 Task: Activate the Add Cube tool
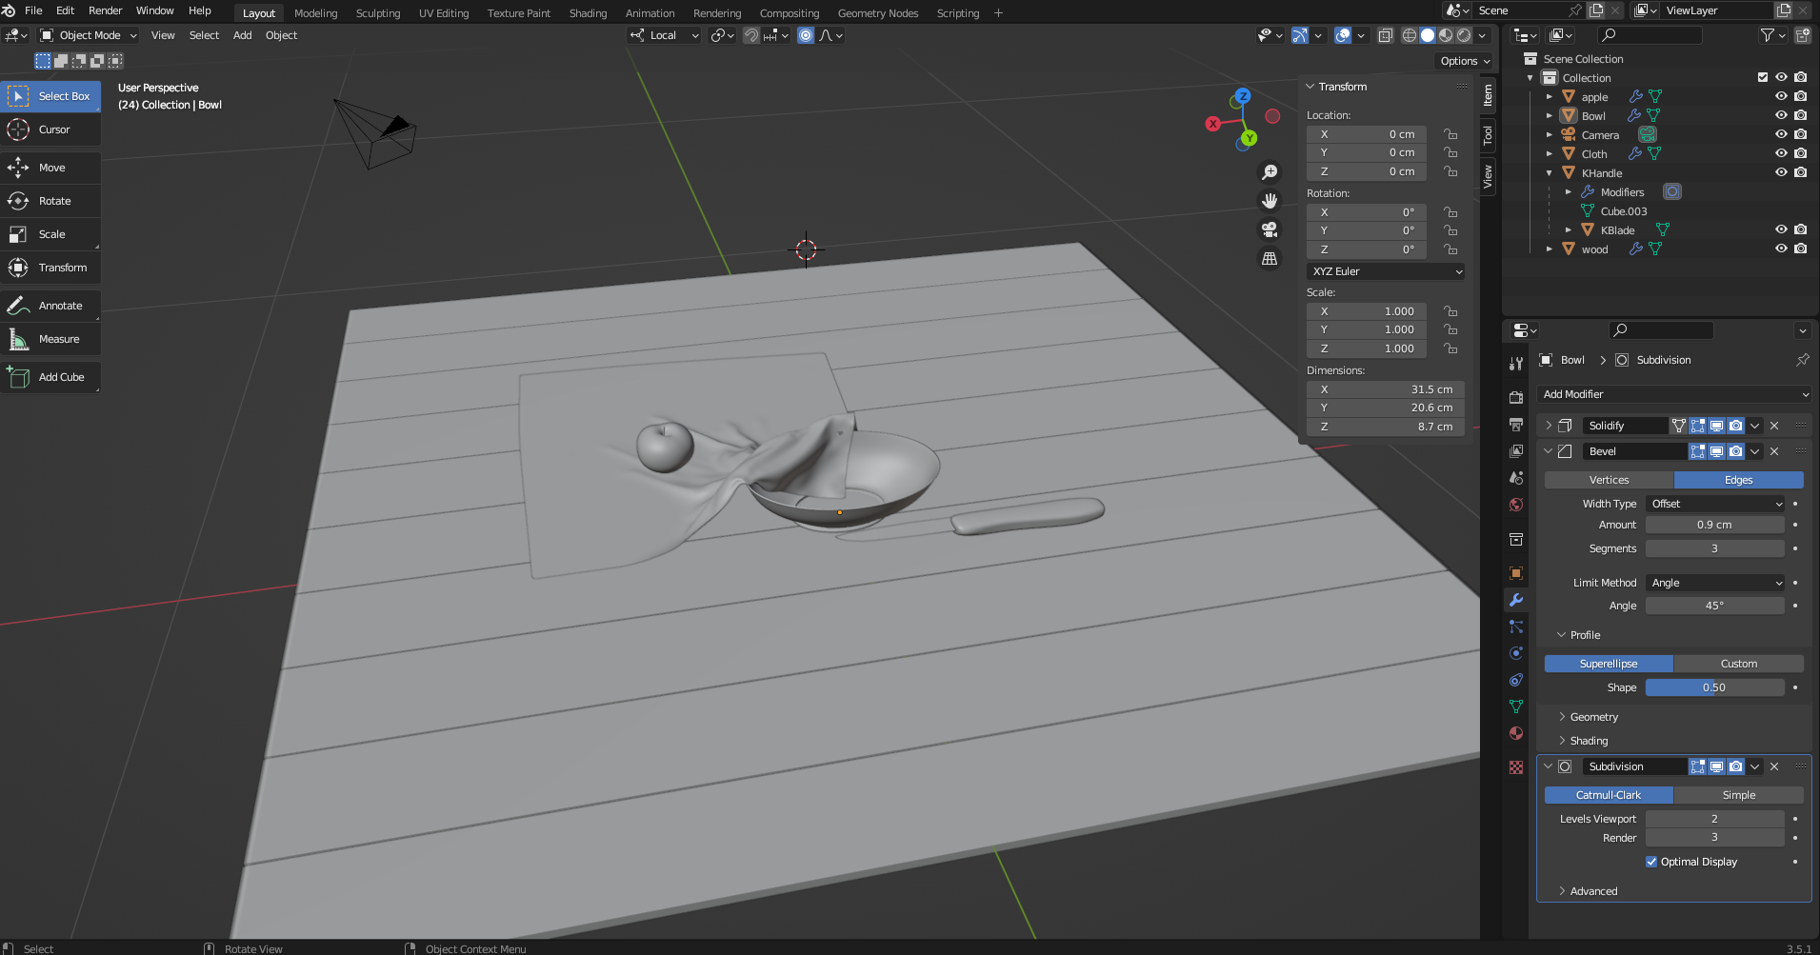point(50,377)
